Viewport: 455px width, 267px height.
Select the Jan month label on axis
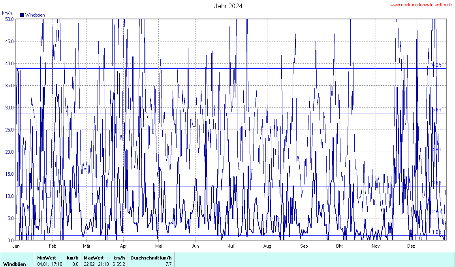(16, 246)
